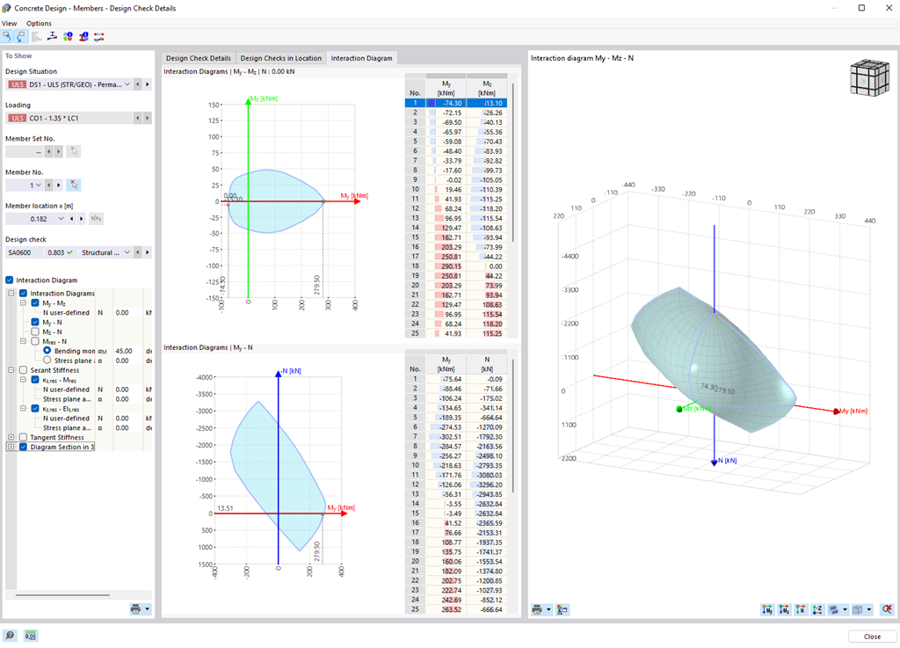Set 3D view along the My axis
This screenshot has height=648, width=900.
[x=766, y=609]
